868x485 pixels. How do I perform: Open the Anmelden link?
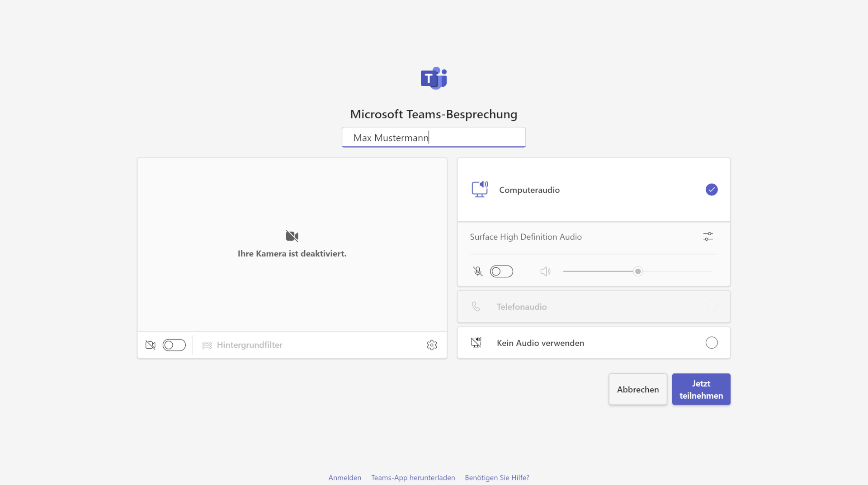[x=344, y=477]
